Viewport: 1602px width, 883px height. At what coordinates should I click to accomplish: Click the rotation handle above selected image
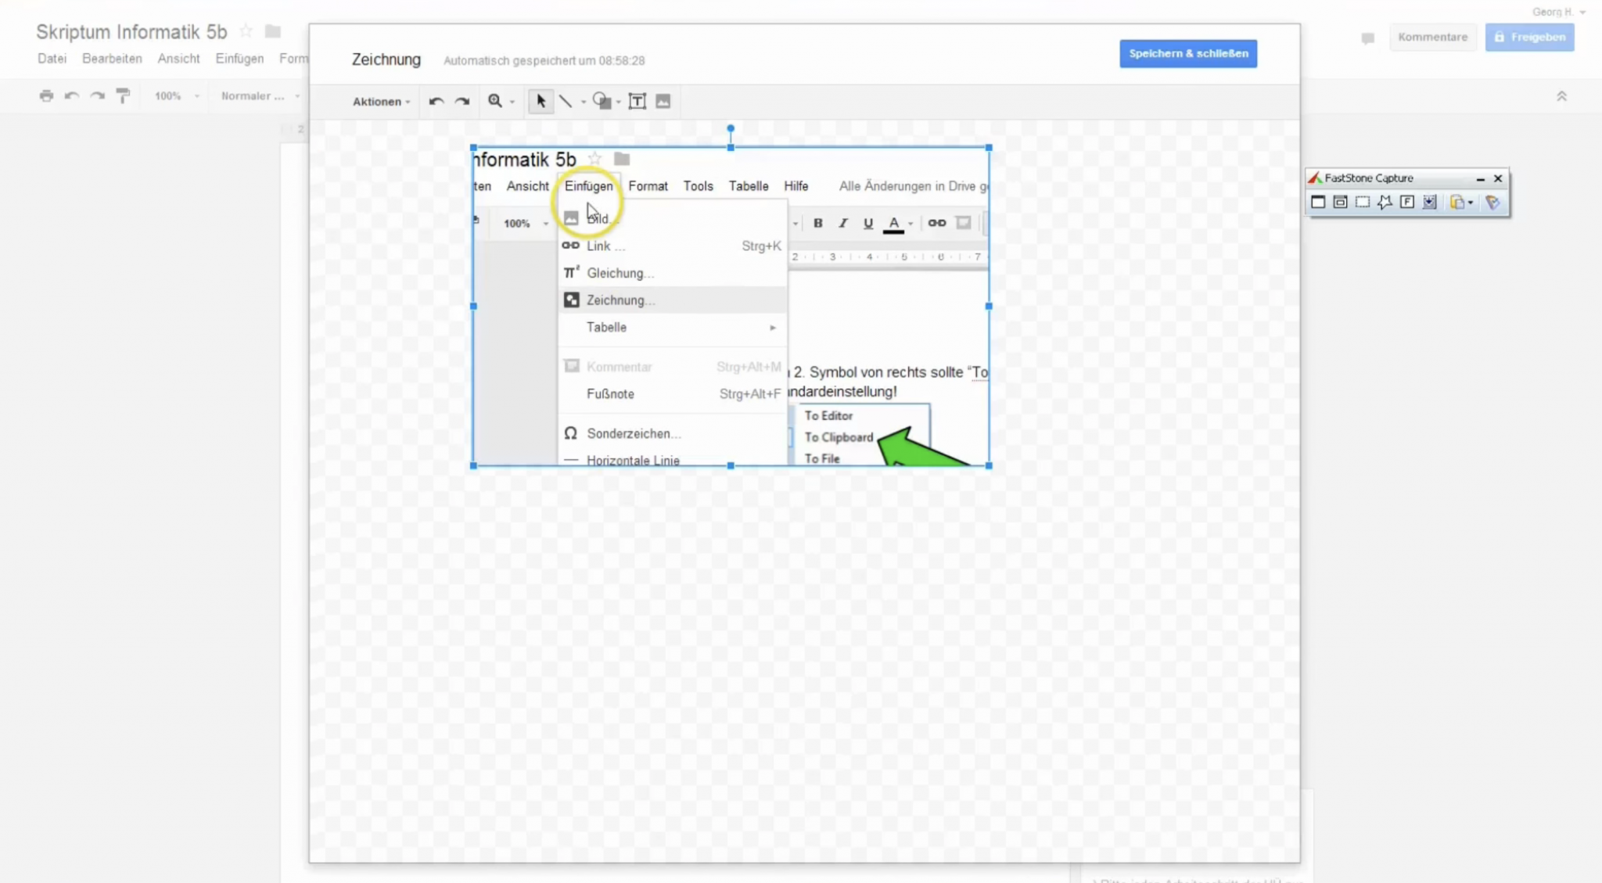731,128
